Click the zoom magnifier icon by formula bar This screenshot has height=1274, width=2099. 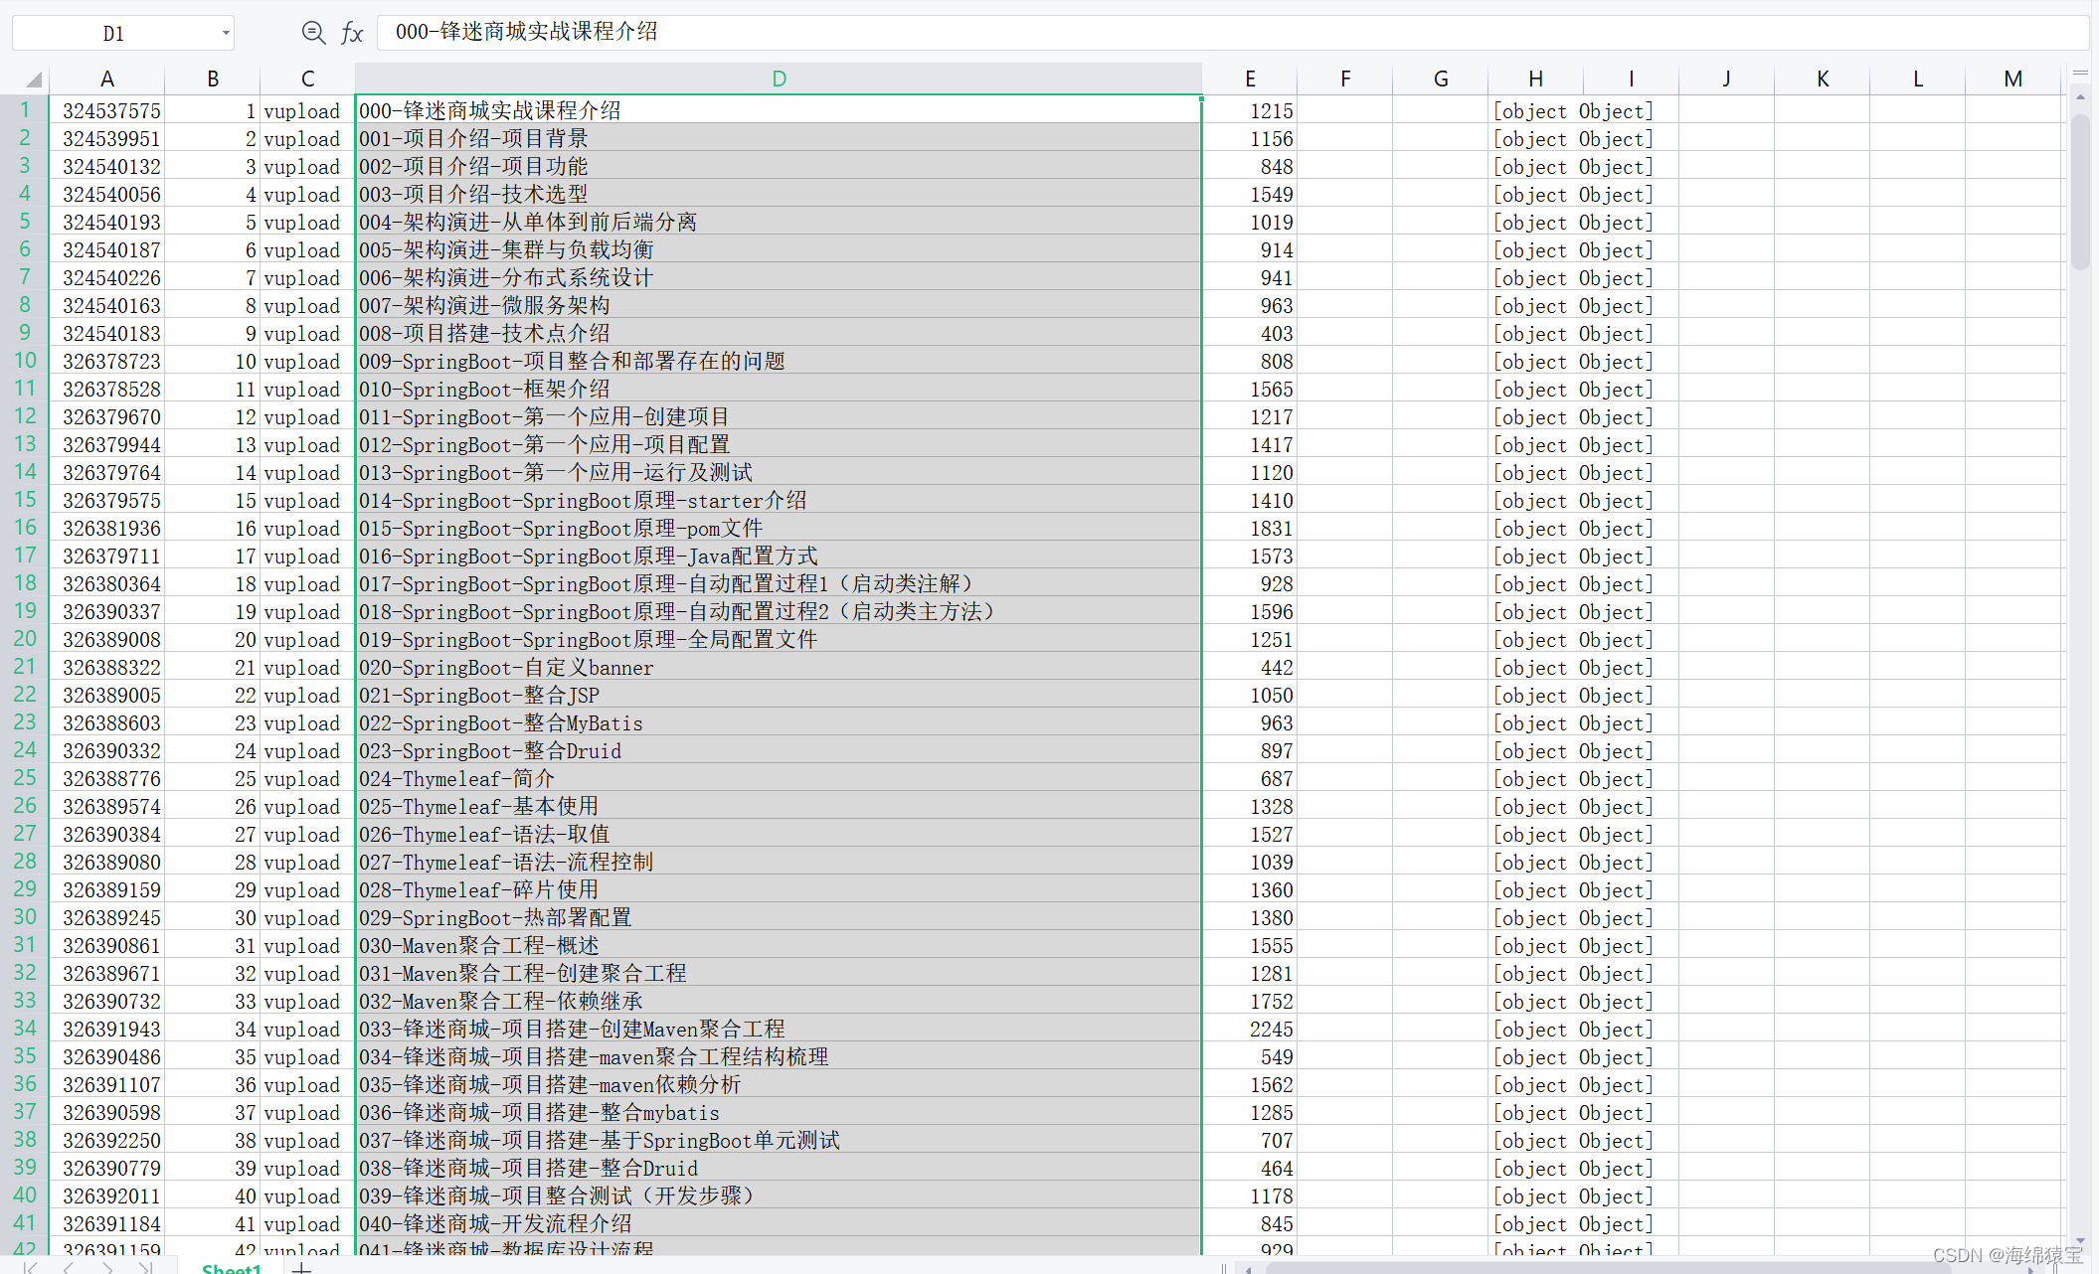point(313,33)
